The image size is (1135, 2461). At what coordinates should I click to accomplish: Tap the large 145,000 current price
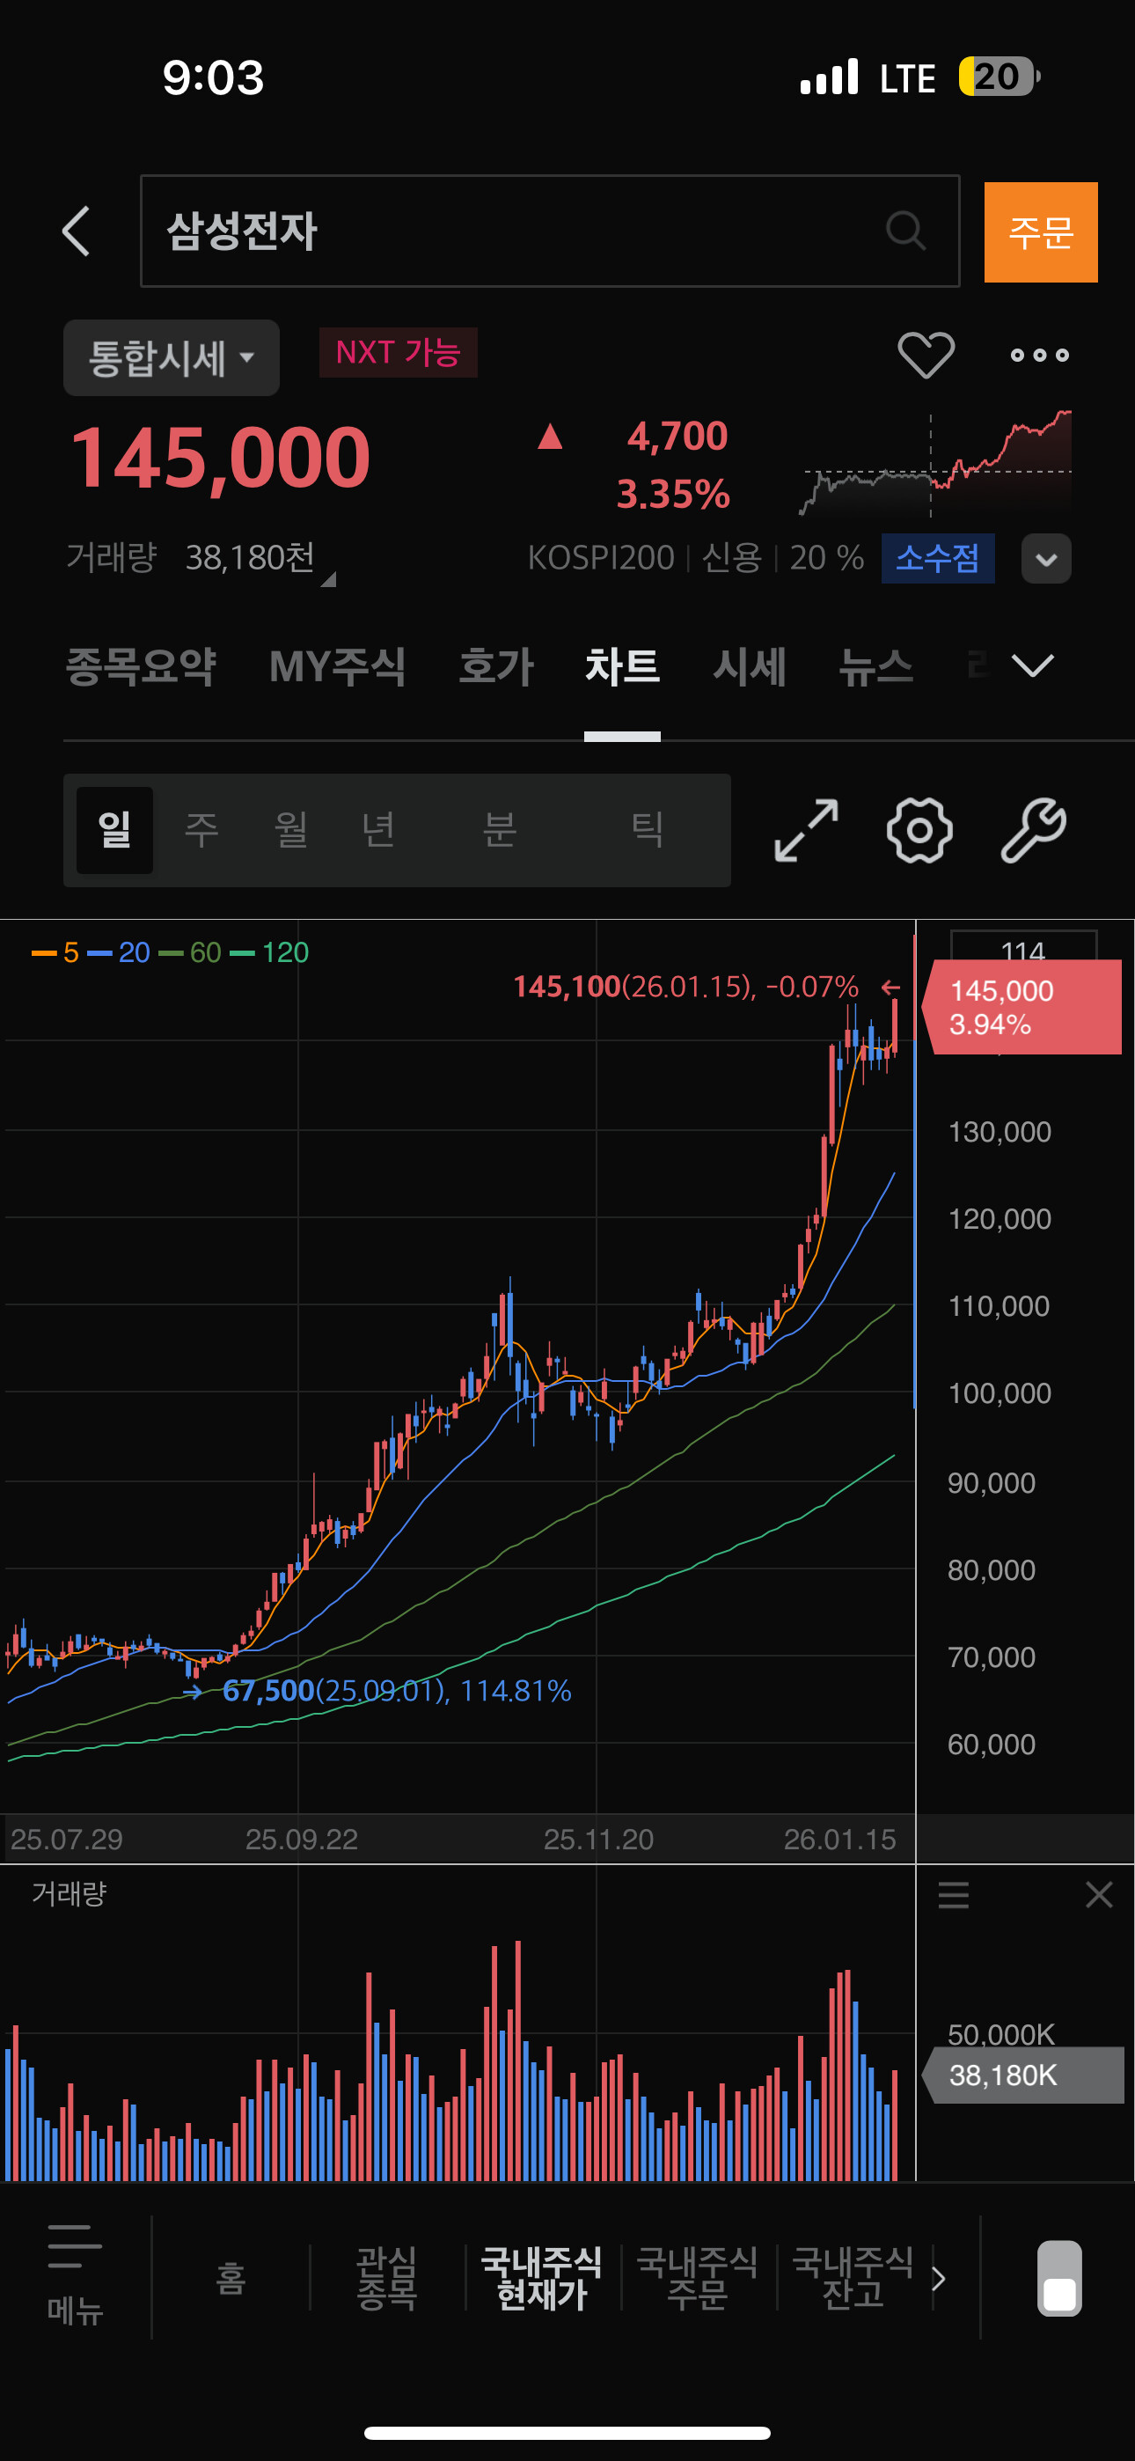[x=221, y=459]
